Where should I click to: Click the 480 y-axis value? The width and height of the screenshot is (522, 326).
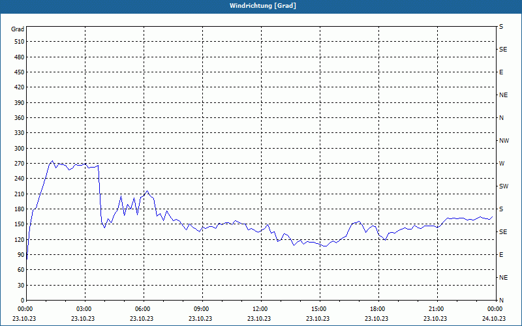point(20,57)
